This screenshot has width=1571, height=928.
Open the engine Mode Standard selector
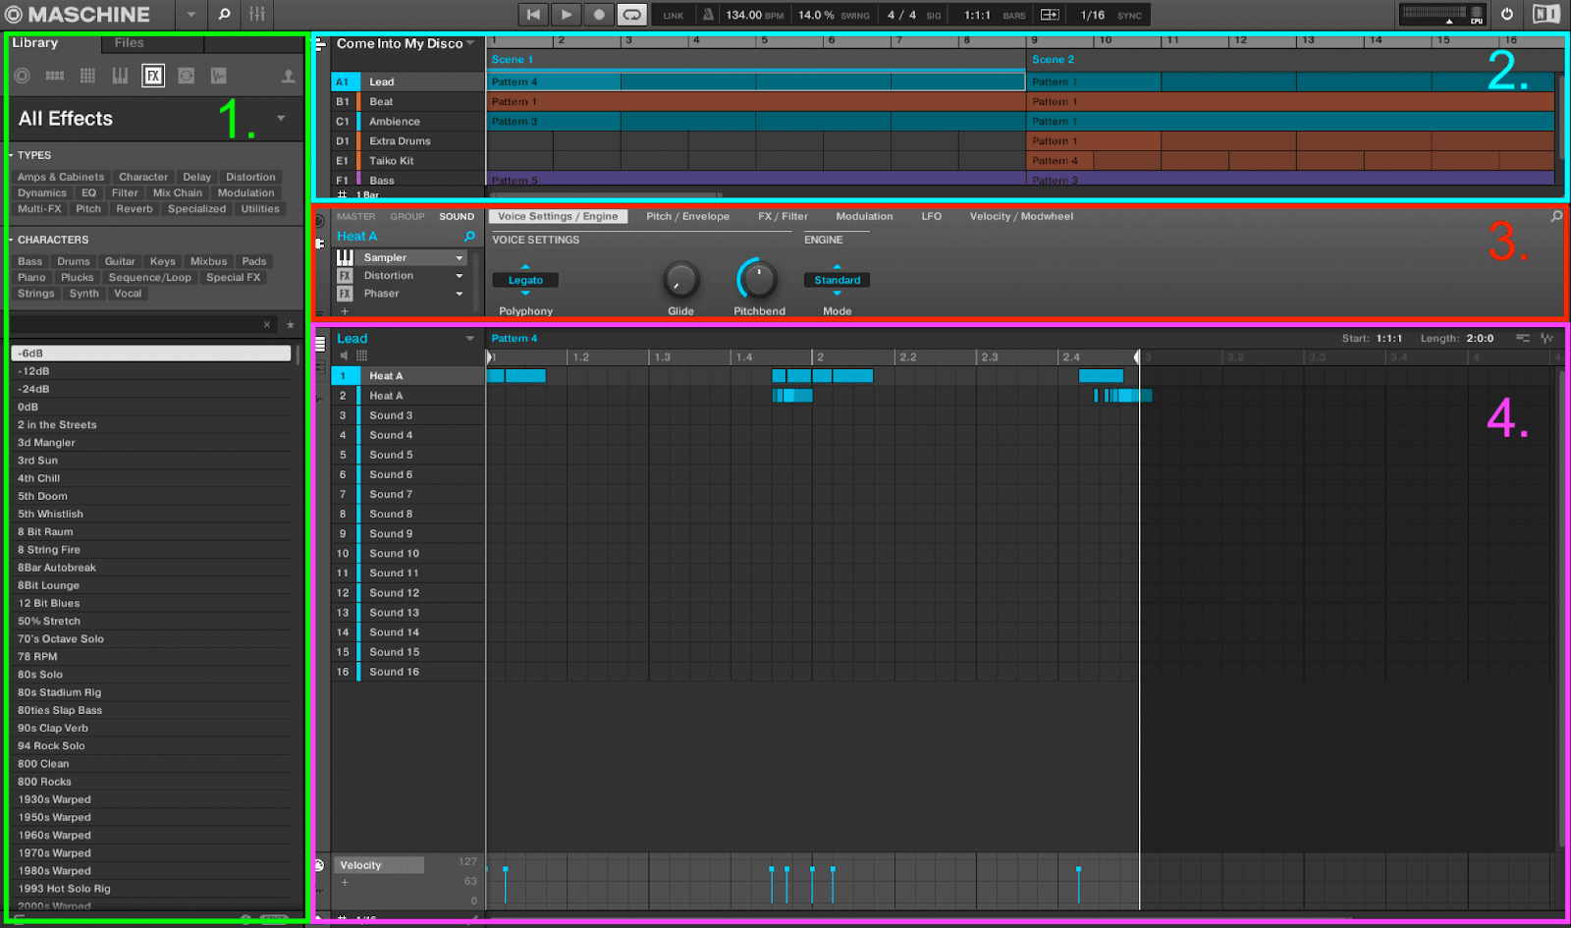point(837,281)
